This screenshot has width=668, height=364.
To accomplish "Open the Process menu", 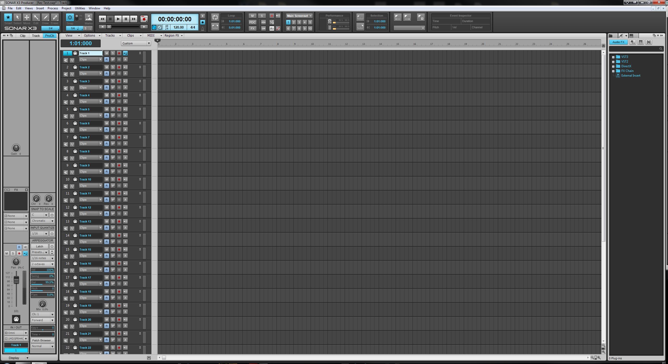I will (53, 8).
